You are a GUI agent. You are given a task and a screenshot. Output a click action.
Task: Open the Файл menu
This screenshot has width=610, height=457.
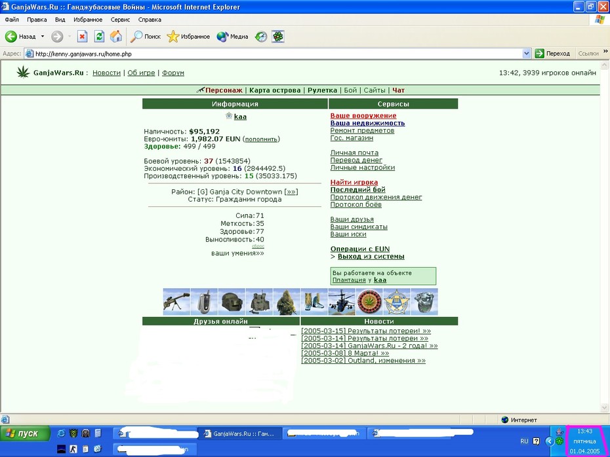click(12, 20)
